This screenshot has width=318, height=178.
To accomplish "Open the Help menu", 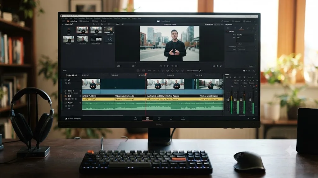I will 139,18.
